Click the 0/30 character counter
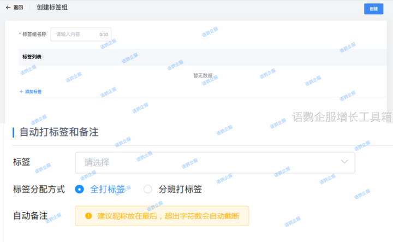The height and width of the screenshot is (242, 393). click(104, 34)
